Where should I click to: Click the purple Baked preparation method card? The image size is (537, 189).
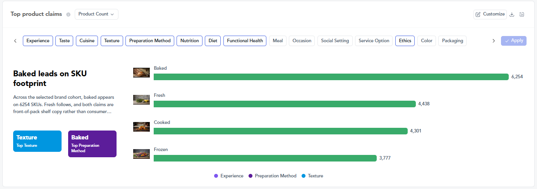[x=92, y=144]
